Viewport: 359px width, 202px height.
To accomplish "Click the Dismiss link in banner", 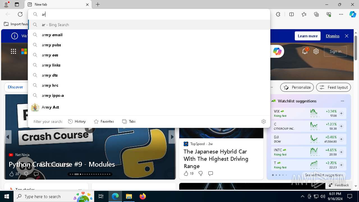I will point(333,36).
